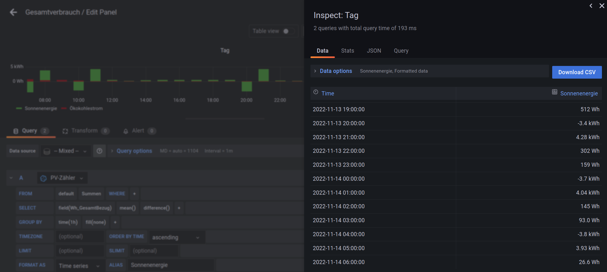Click the clock icon in Time column header

coord(316,92)
